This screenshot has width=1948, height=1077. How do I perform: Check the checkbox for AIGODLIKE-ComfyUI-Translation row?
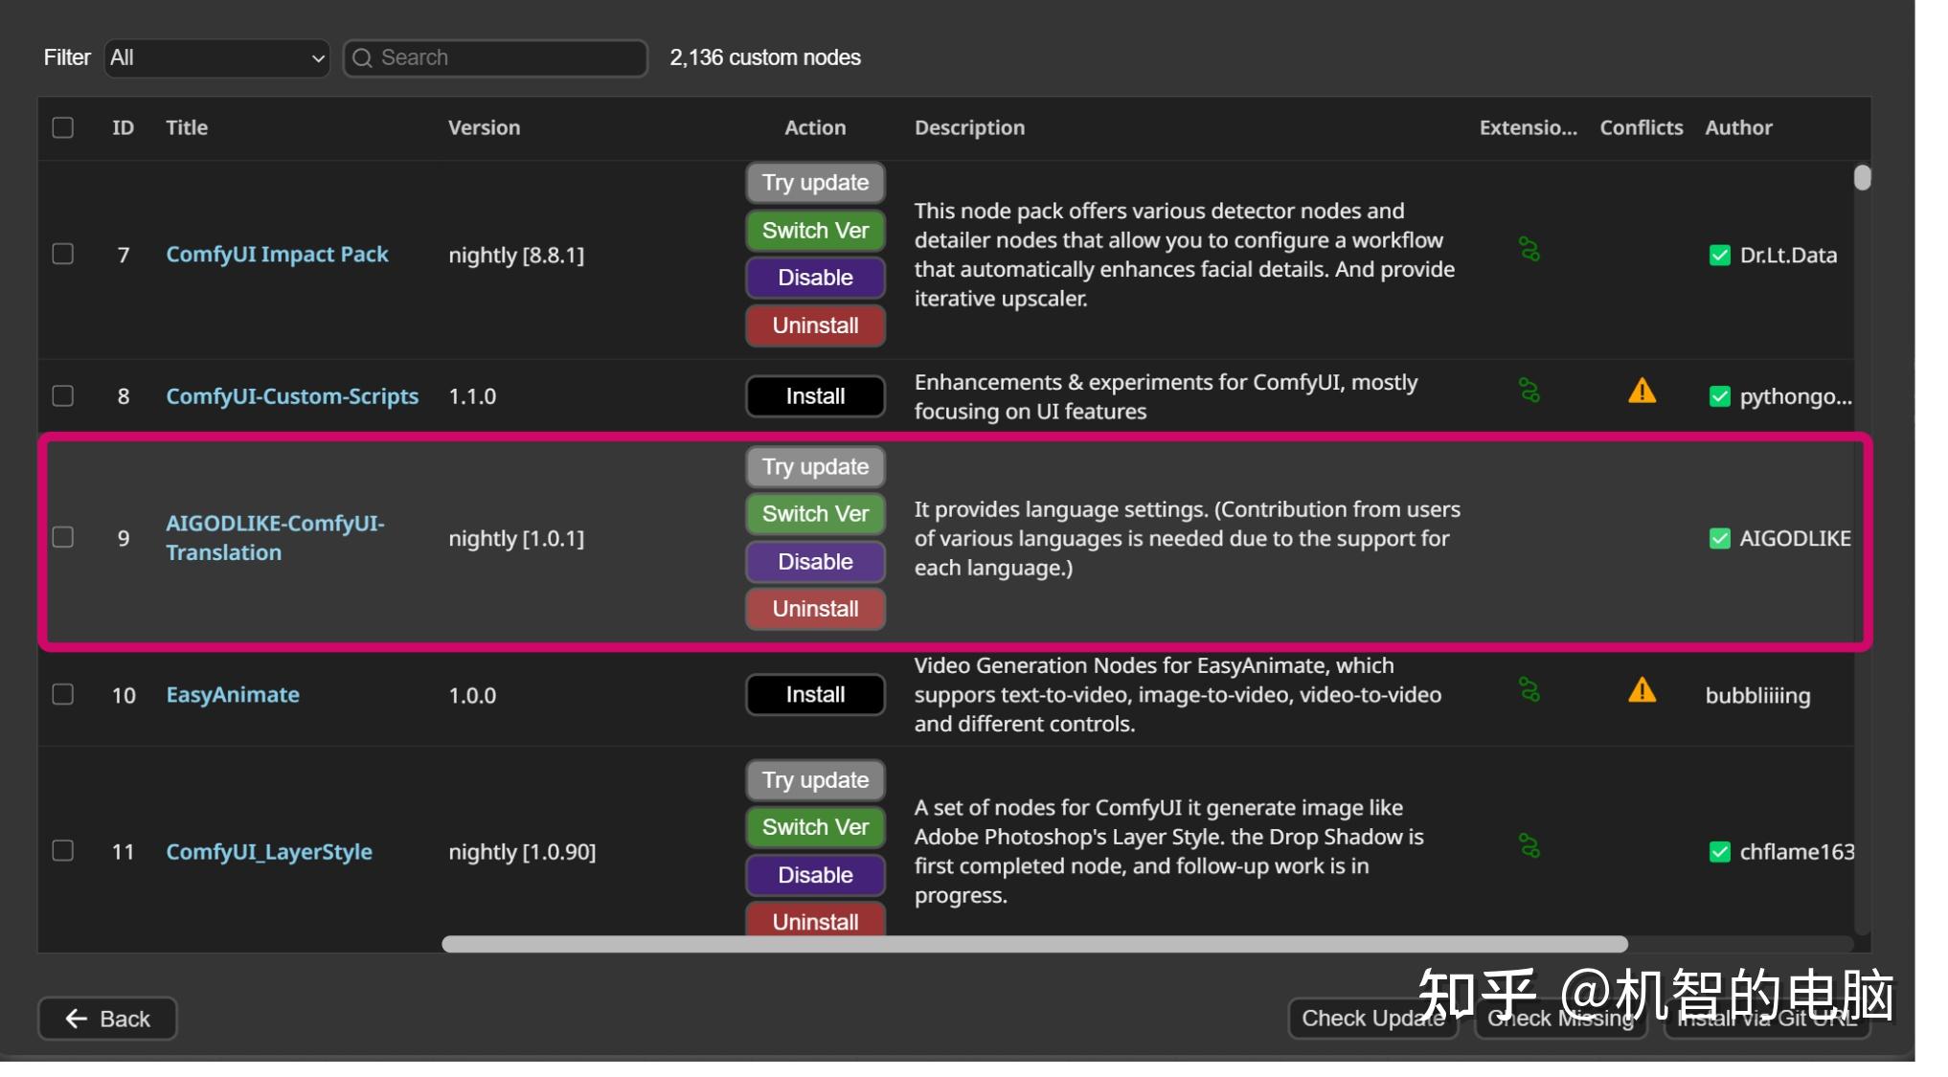(x=63, y=538)
